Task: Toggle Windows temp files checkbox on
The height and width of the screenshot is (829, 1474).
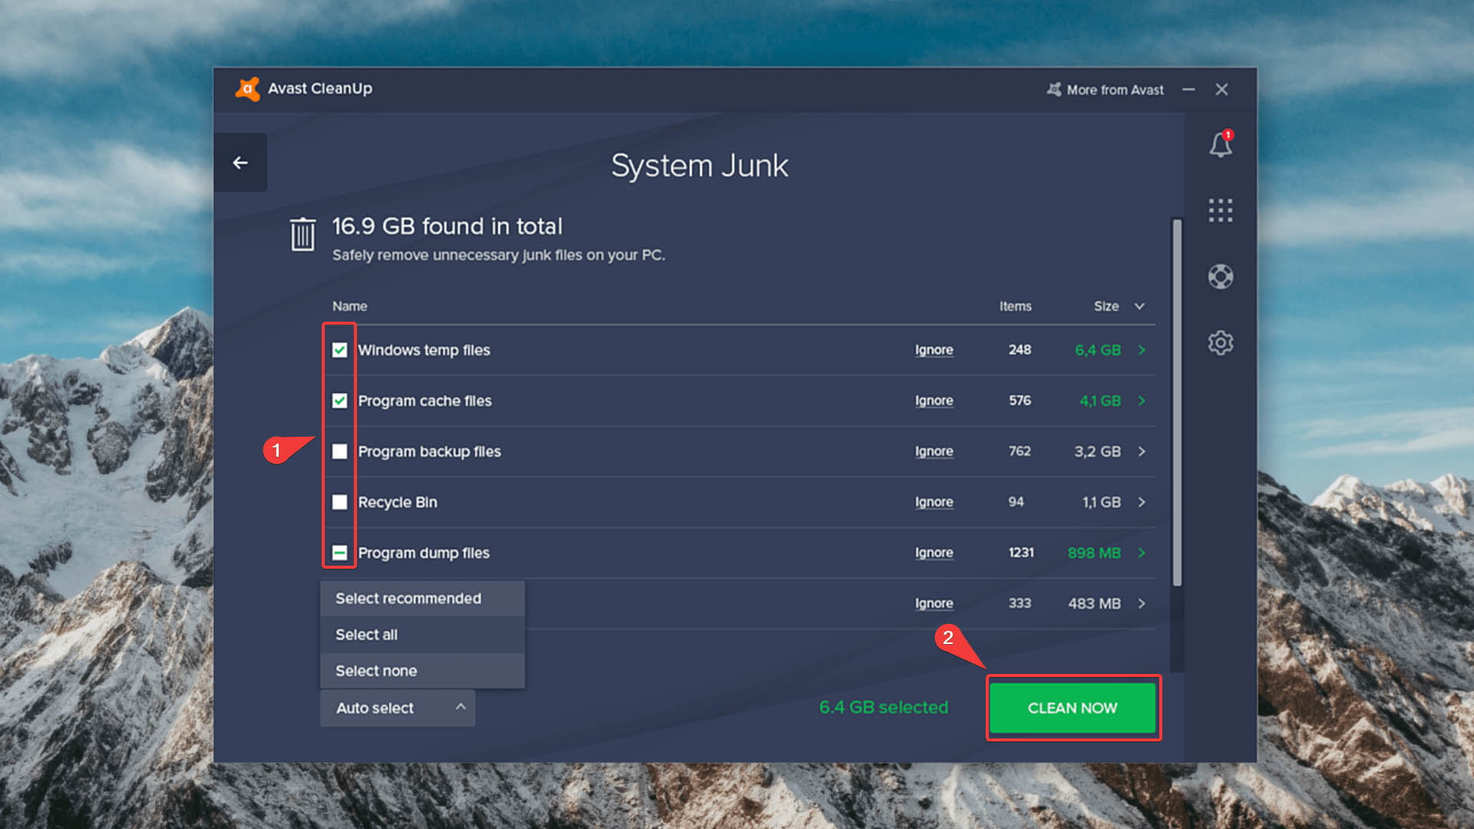Action: (338, 349)
